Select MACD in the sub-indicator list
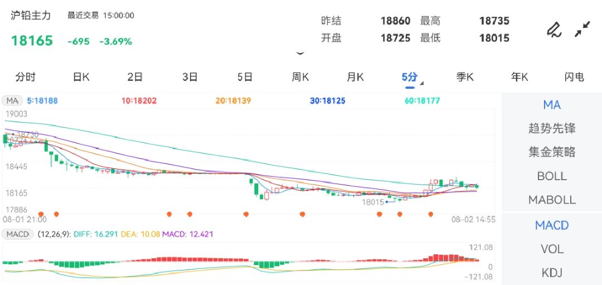Image resolution: width=602 pixels, height=285 pixels. 552,225
